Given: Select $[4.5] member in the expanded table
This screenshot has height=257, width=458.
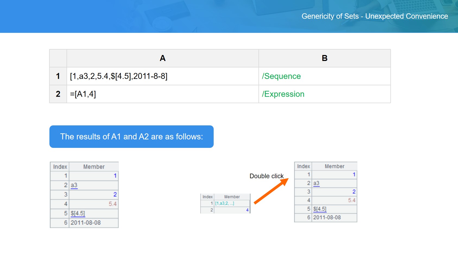Looking at the screenshot, I should pos(320,209).
